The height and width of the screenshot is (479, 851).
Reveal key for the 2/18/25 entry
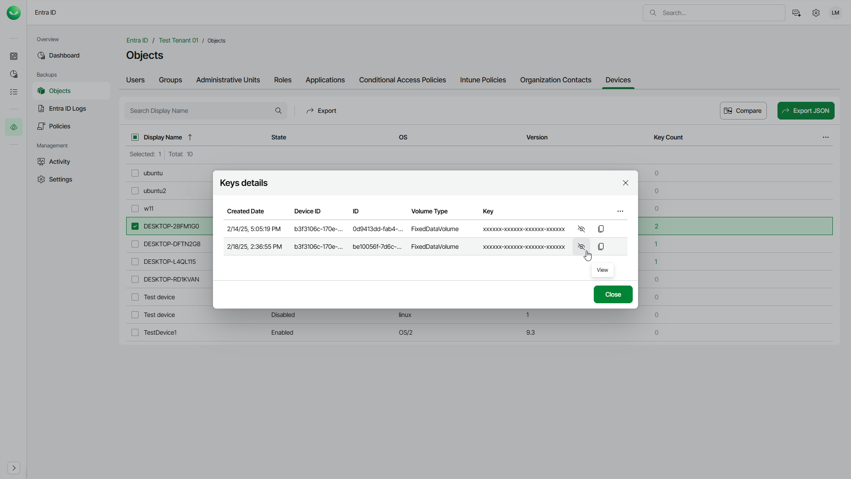pyautogui.click(x=581, y=247)
